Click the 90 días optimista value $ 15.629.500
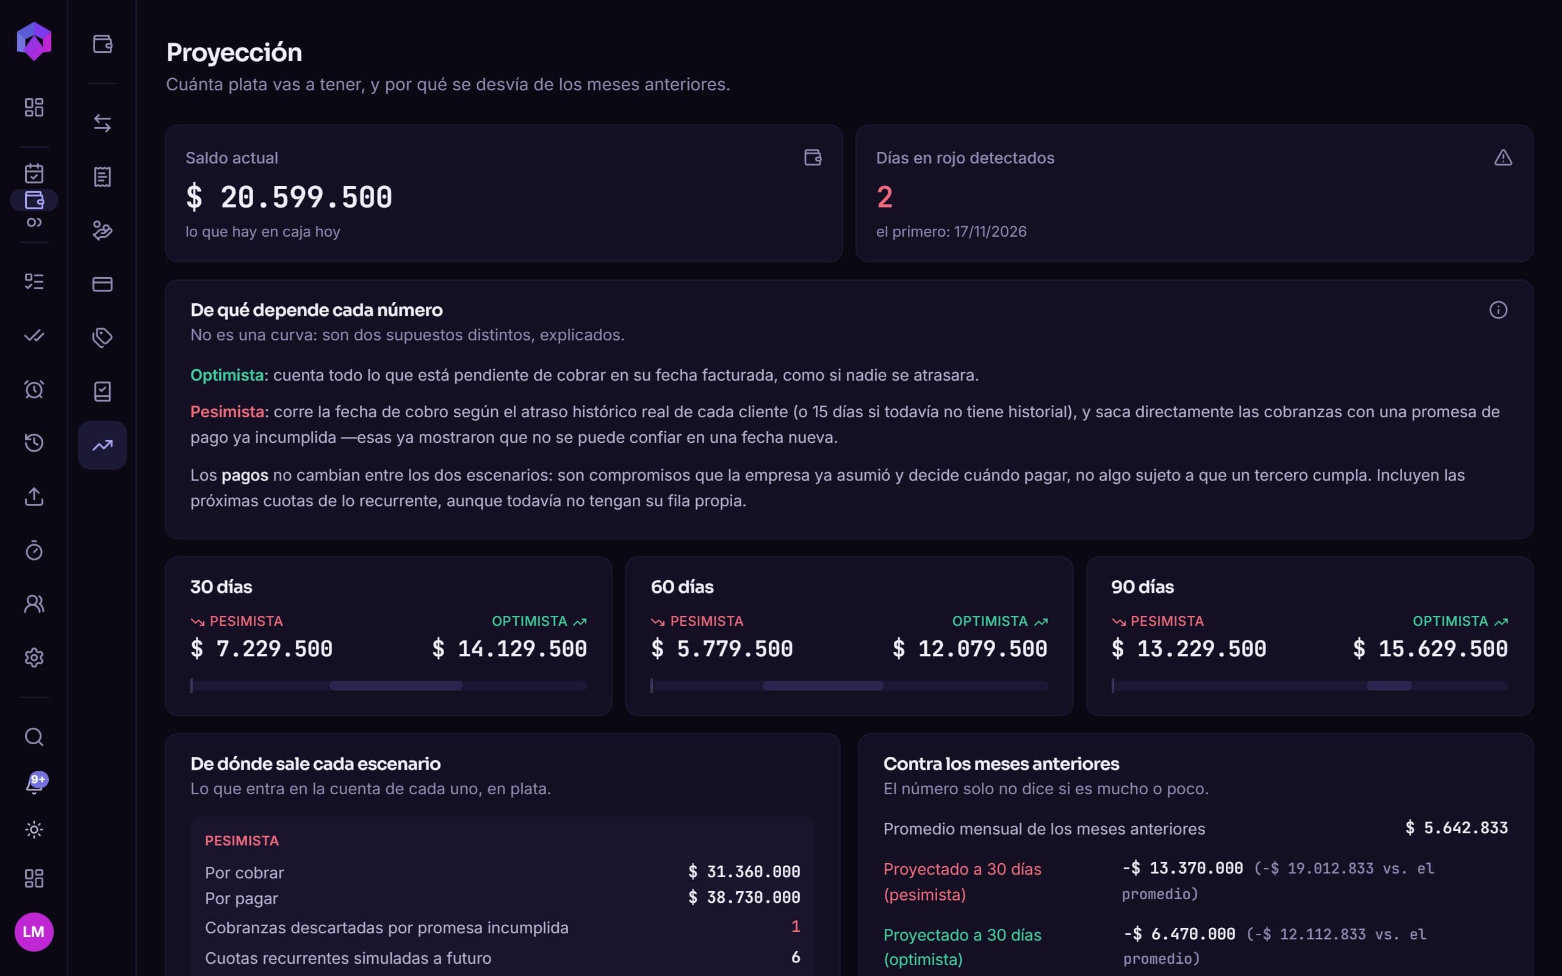The height and width of the screenshot is (976, 1562). [1430, 648]
